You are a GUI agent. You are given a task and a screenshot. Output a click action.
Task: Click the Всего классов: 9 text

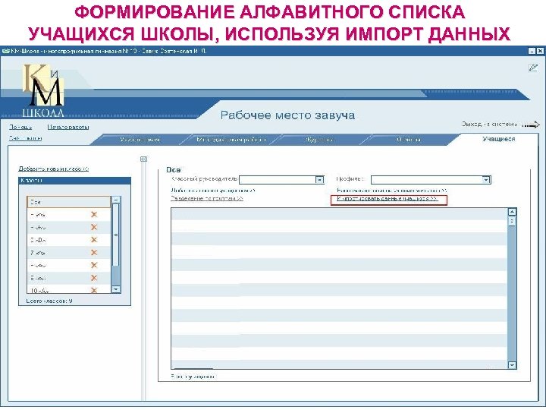click(x=49, y=301)
